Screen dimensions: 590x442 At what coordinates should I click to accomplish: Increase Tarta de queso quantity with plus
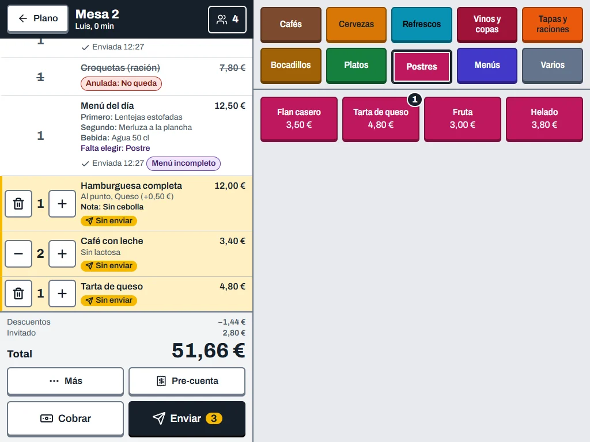(62, 293)
